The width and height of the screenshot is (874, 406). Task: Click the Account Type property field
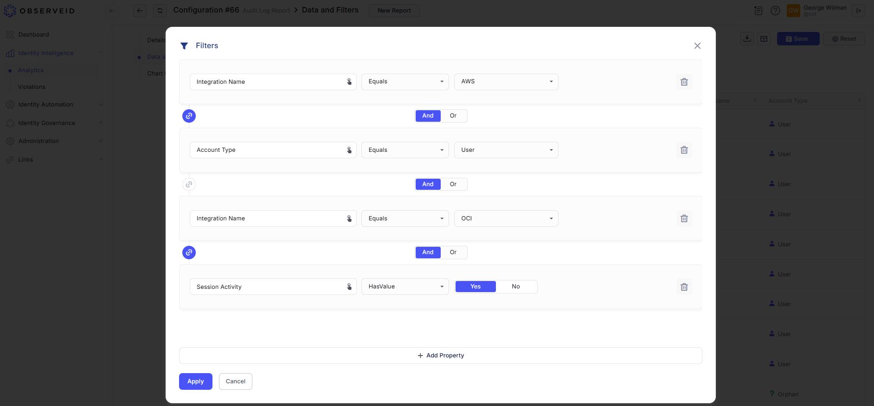point(268,150)
